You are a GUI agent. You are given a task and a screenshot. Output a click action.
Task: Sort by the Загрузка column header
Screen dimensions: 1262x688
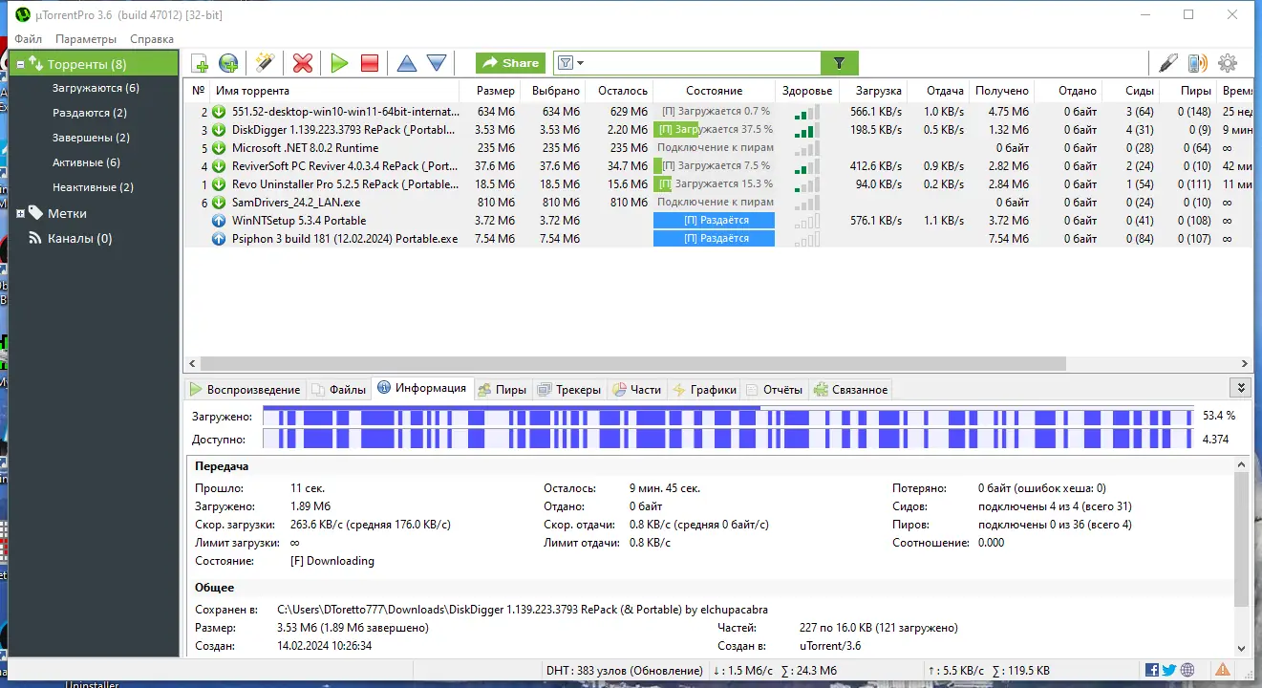tap(874, 91)
